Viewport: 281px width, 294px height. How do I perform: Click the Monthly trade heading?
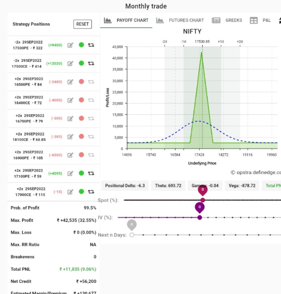146,6
